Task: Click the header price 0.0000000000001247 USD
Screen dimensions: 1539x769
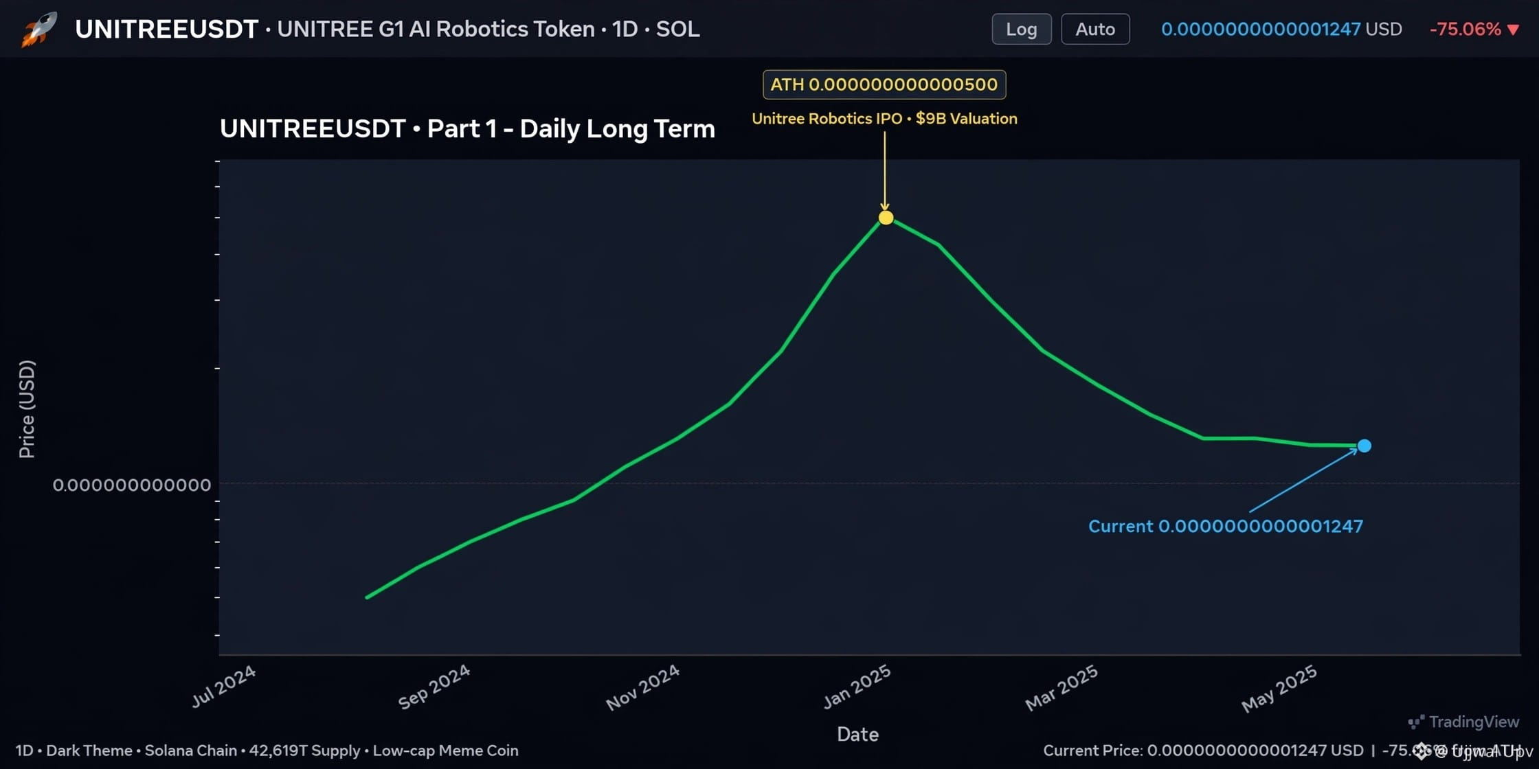Action: 1281,29
